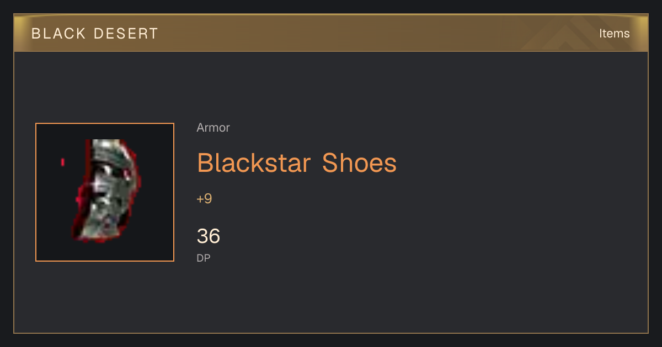Viewport: 662px width, 347px height.
Task: Click the outer background outside the card
Action: 331,340
